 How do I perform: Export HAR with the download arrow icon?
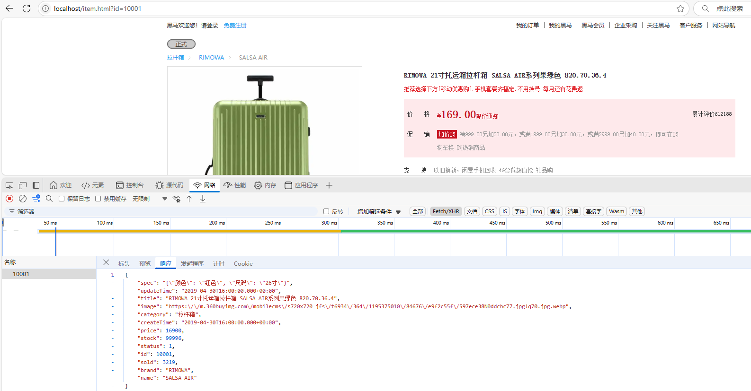[203, 199]
